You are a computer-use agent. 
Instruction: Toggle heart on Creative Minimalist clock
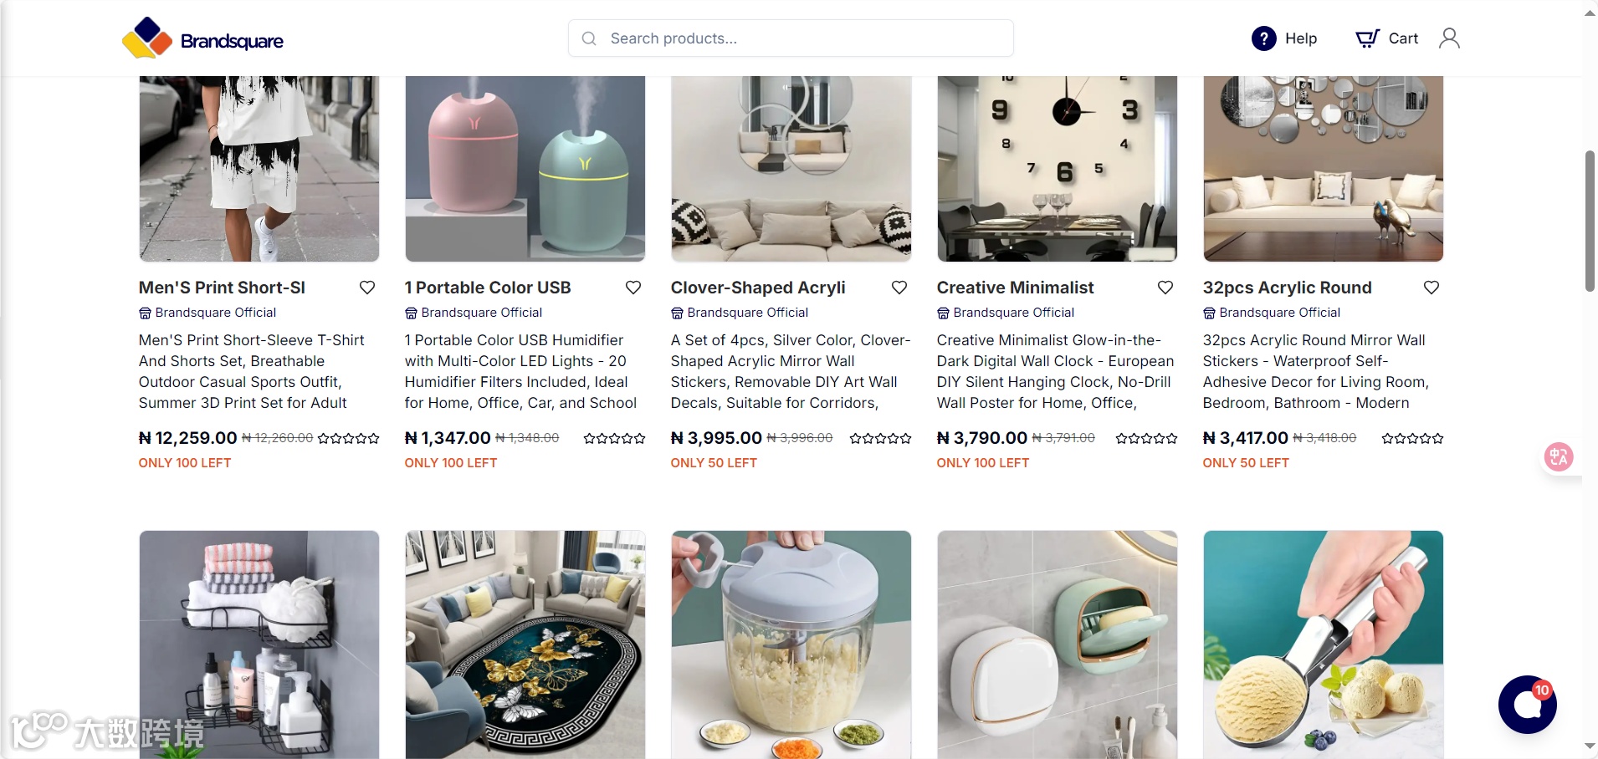point(1165,288)
